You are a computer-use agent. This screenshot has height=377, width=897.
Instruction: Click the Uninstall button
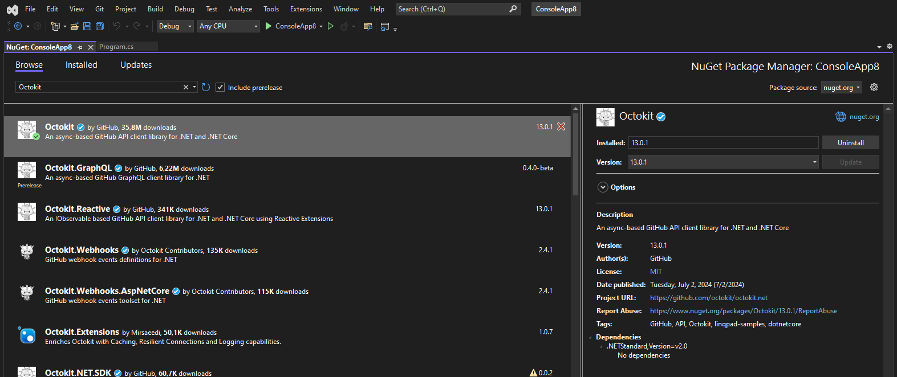click(851, 143)
